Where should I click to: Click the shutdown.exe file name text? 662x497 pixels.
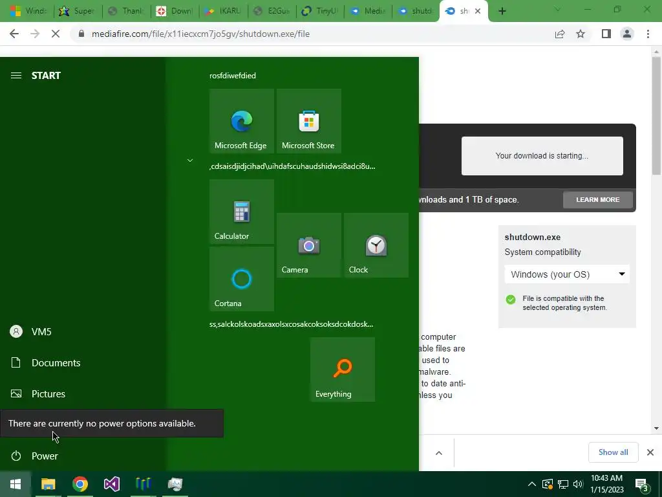tap(533, 237)
